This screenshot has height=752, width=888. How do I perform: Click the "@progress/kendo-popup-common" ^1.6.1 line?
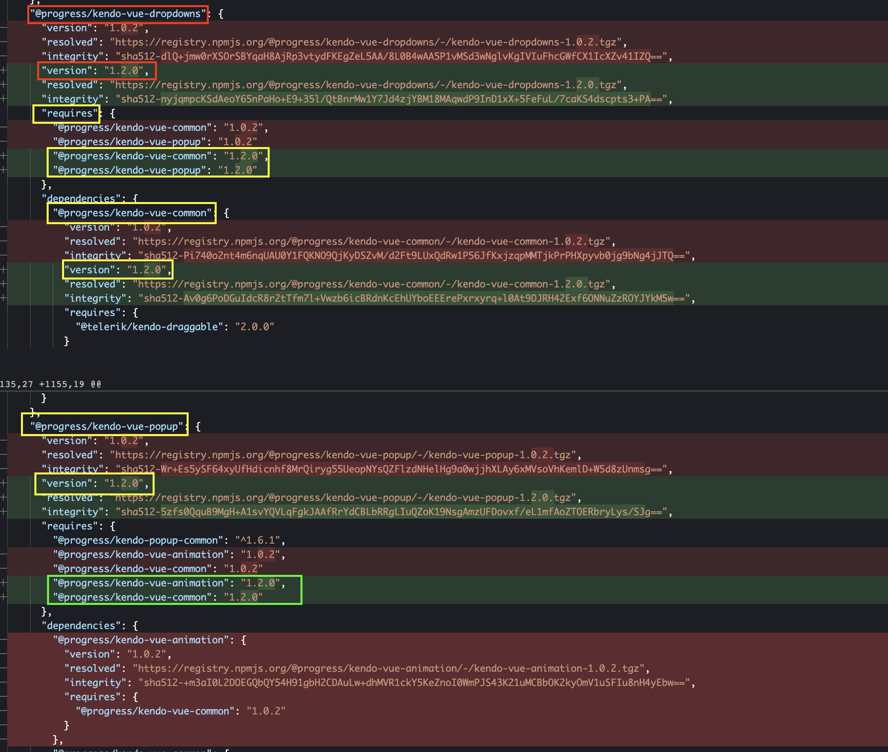(x=169, y=540)
